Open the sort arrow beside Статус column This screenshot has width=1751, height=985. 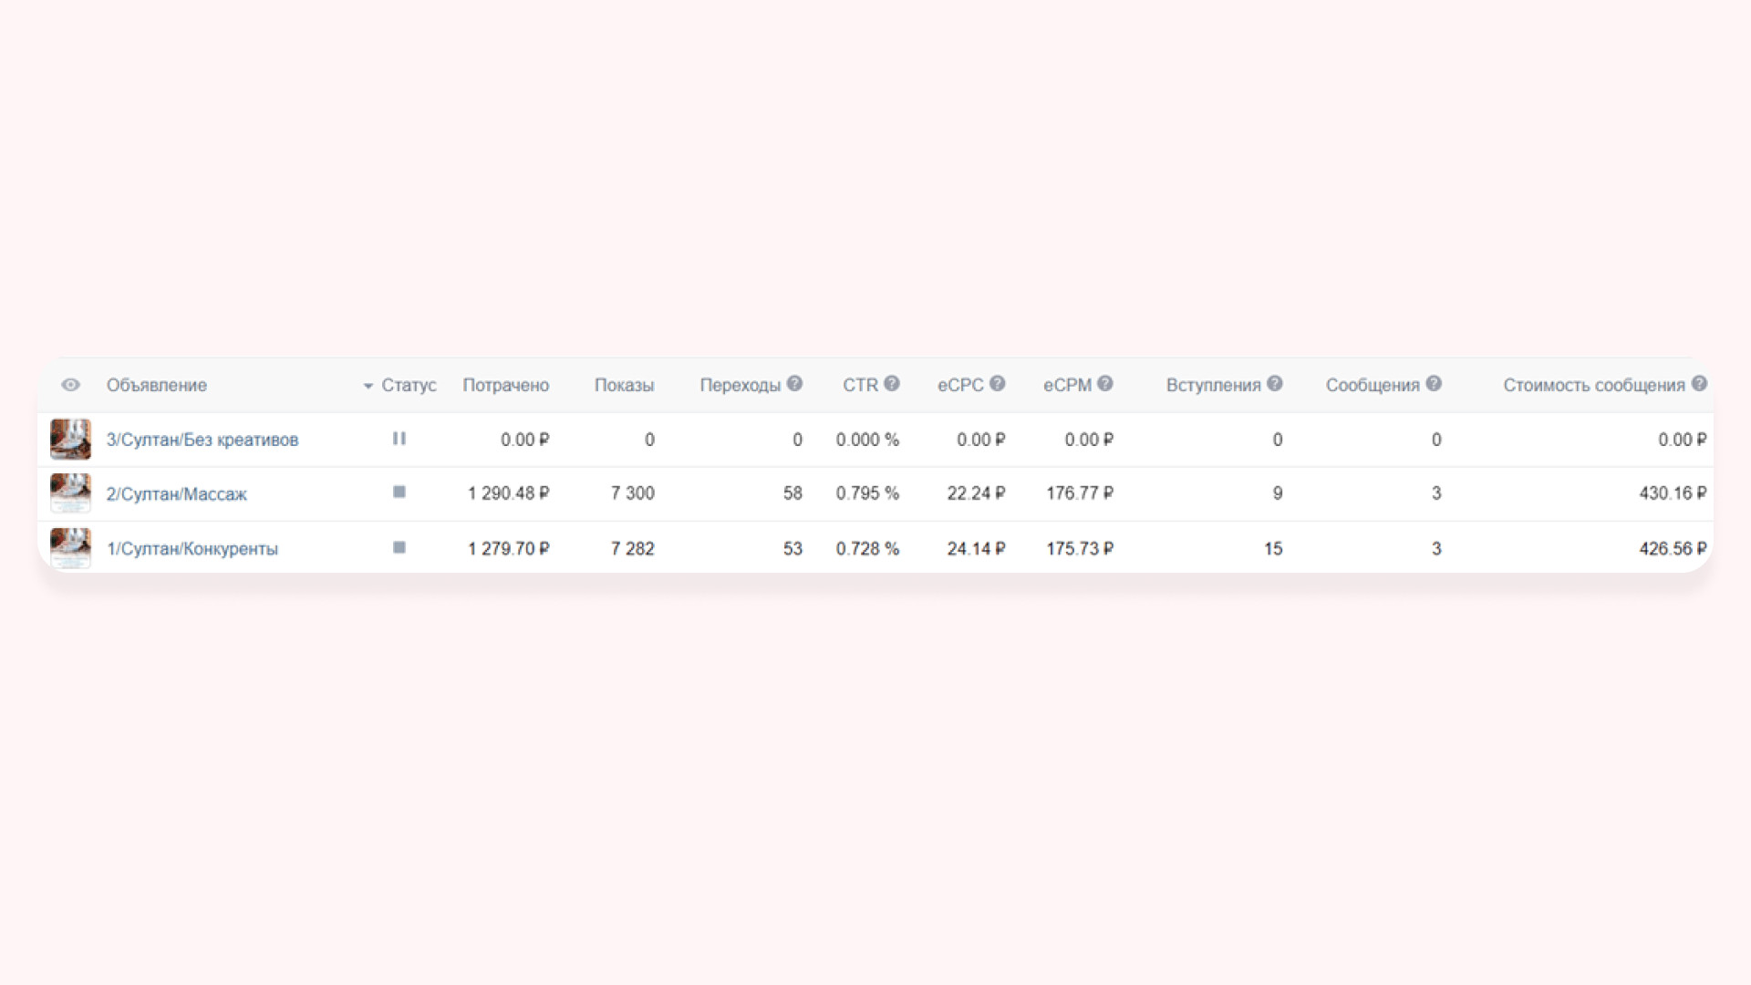point(368,387)
